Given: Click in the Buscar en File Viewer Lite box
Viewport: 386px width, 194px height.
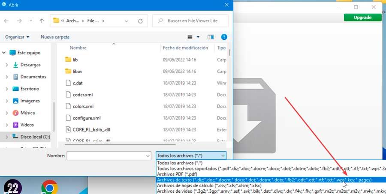Looking at the screenshot, I should click(x=193, y=20).
